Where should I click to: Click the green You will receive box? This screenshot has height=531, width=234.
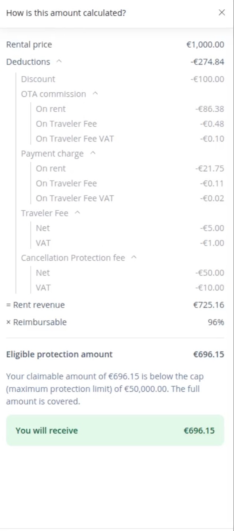click(115, 430)
